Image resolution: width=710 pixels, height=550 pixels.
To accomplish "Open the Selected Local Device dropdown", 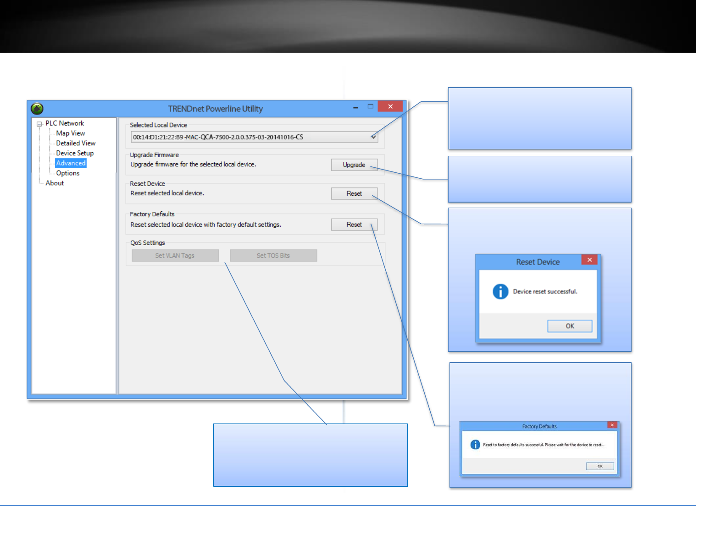I will [255, 137].
